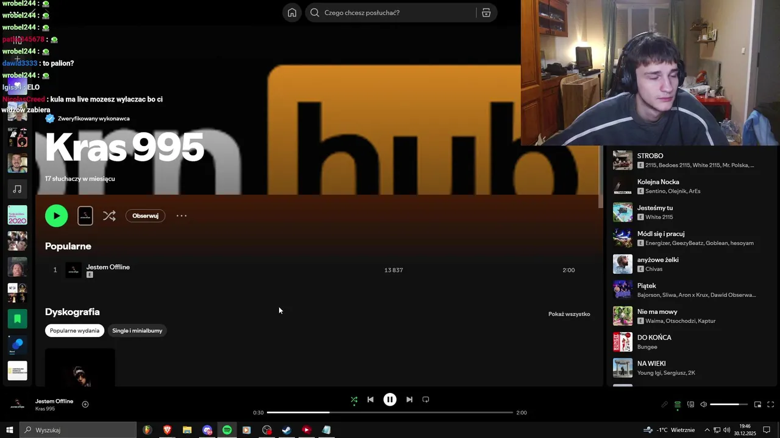780x438 pixels.
Task: Open the 2020 playlist cover in sidebar
Action: 17,215
